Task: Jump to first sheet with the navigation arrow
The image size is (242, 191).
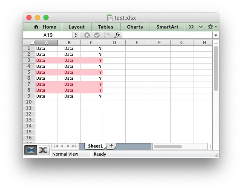Action: [56, 146]
